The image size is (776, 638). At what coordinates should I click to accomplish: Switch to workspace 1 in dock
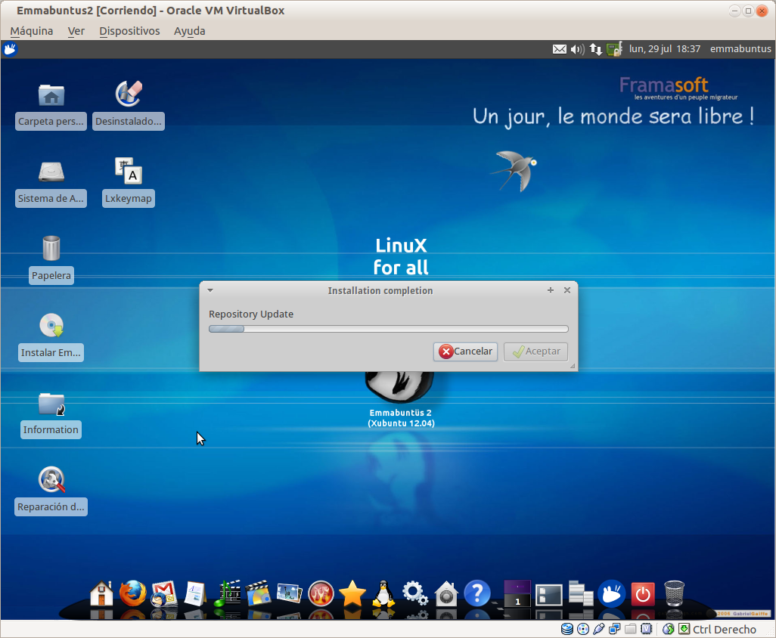click(517, 593)
